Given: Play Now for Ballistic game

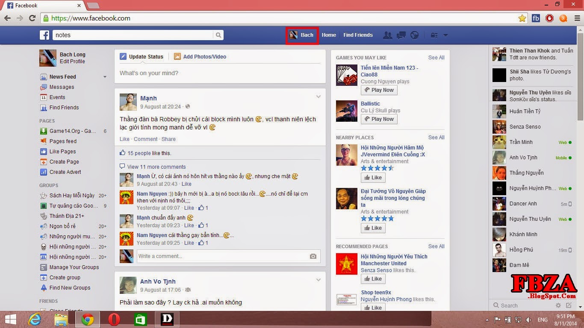Looking at the screenshot, I should click(379, 119).
